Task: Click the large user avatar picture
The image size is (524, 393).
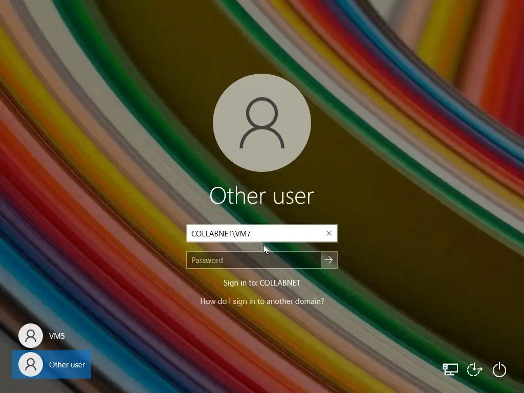Action: coord(262,123)
